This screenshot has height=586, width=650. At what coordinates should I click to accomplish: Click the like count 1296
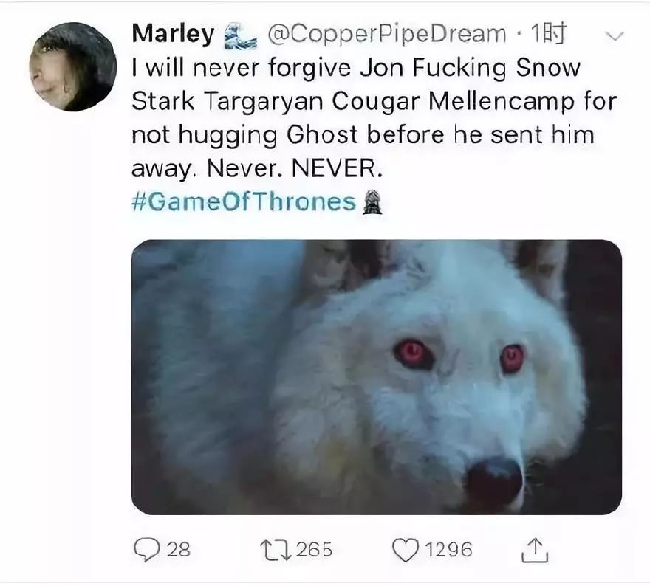449,550
